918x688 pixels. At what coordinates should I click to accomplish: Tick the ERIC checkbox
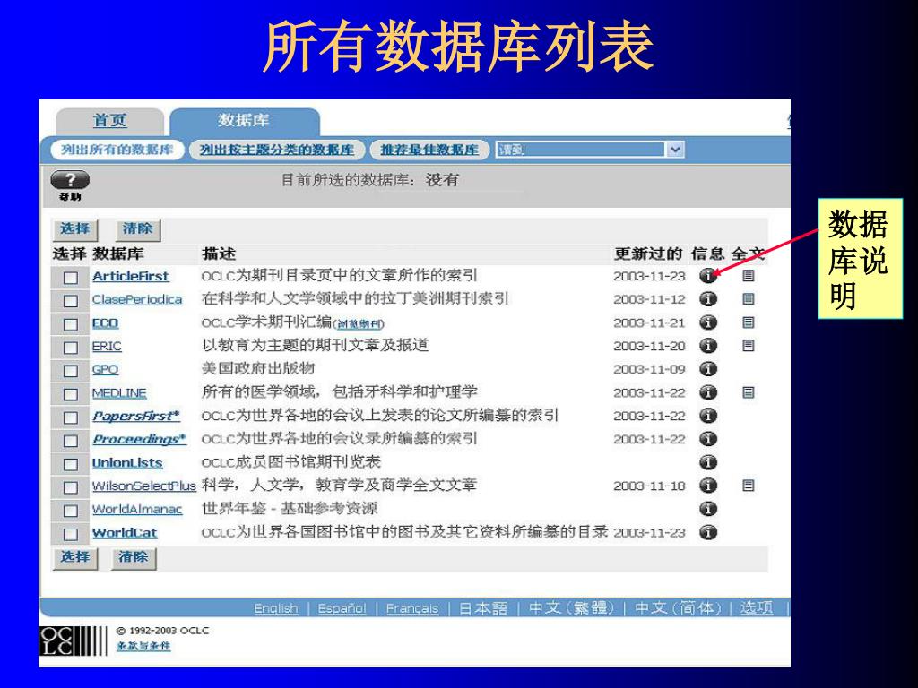tap(70, 348)
